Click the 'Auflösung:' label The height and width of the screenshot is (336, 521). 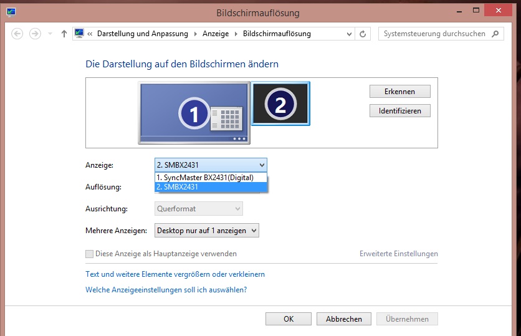pos(103,187)
